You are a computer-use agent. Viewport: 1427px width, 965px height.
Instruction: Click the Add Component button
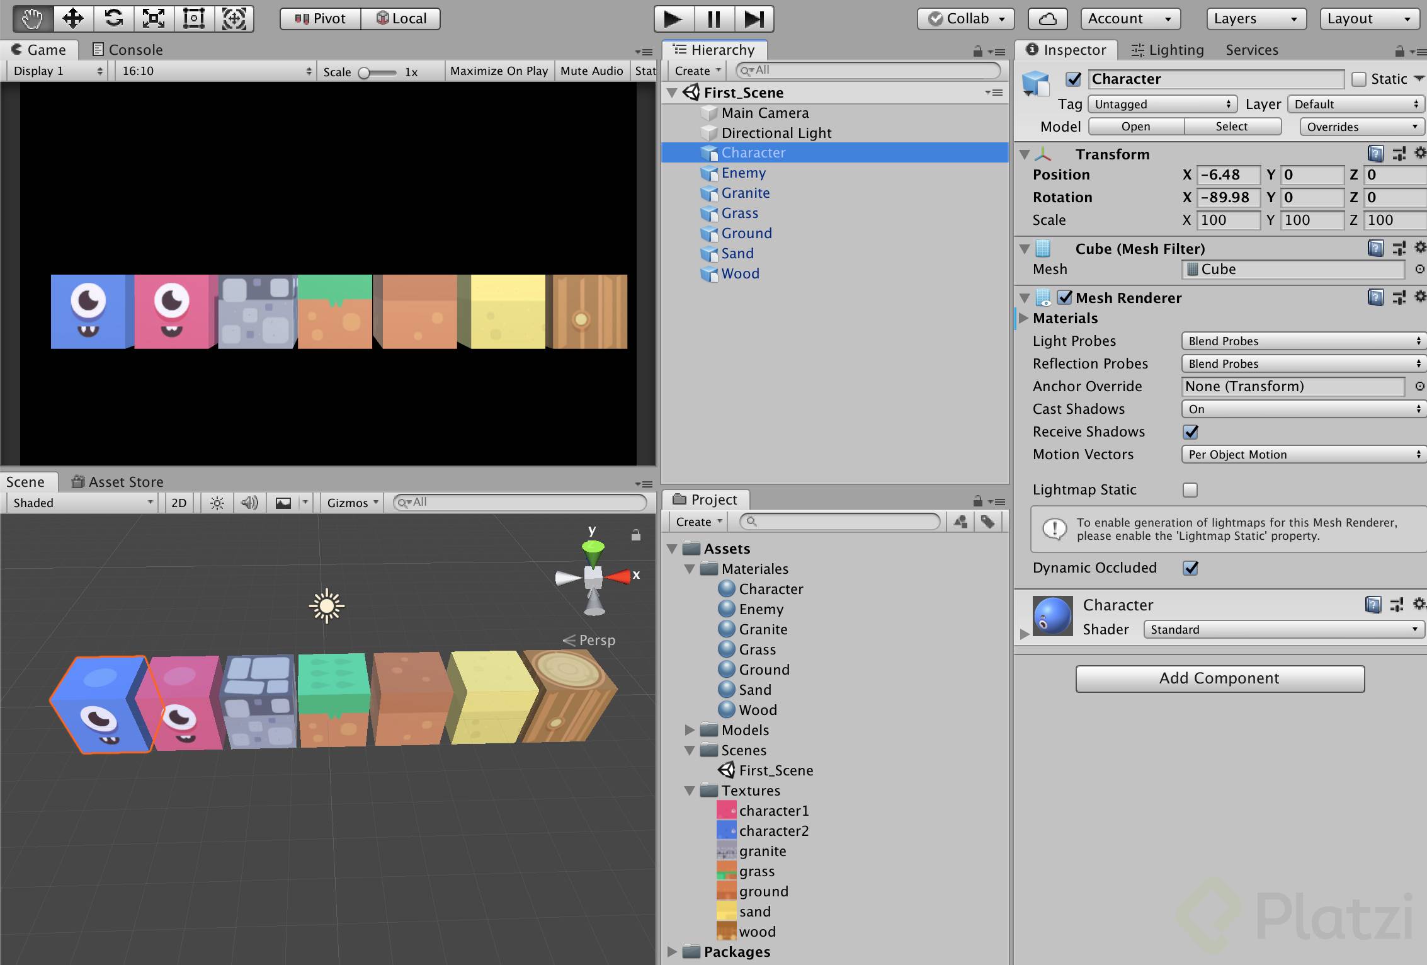coord(1220,678)
